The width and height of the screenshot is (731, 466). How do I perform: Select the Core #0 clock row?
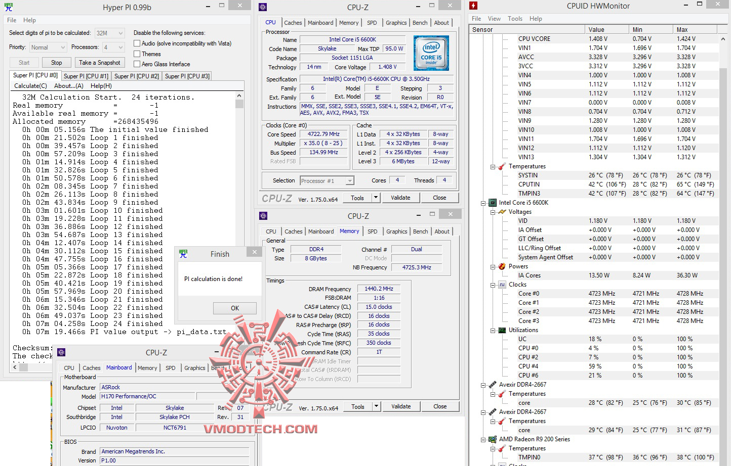[593, 294]
